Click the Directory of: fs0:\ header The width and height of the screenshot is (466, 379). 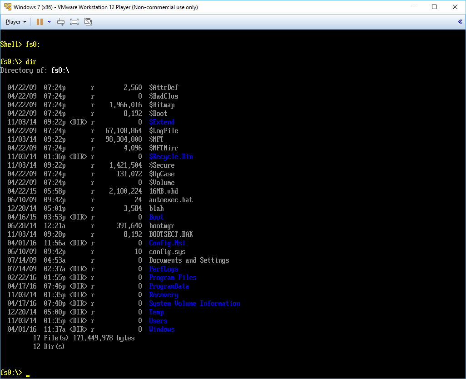click(35, 70)
